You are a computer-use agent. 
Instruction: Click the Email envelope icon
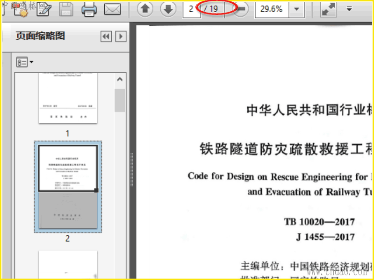(112, 9)
